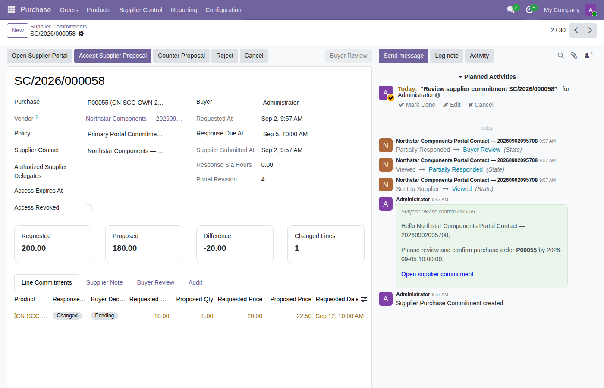Open the Administrator user avatar menu

tap(591, 10)
